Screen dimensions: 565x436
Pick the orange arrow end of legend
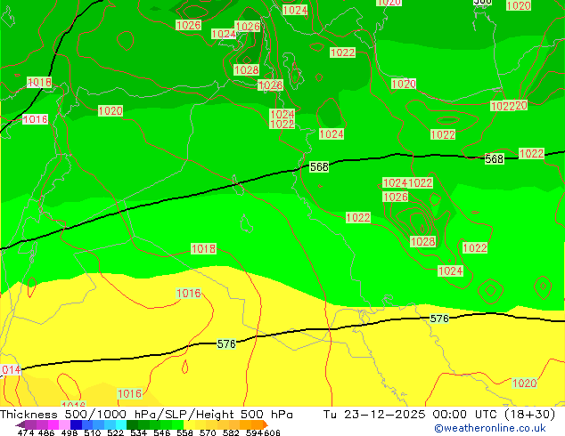point(266,424)
